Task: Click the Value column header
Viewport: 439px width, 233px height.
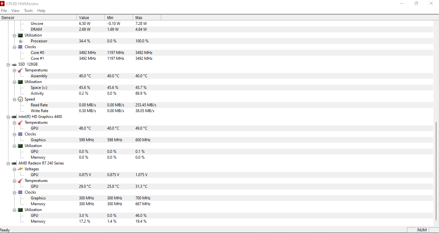Action: [91, 17]
